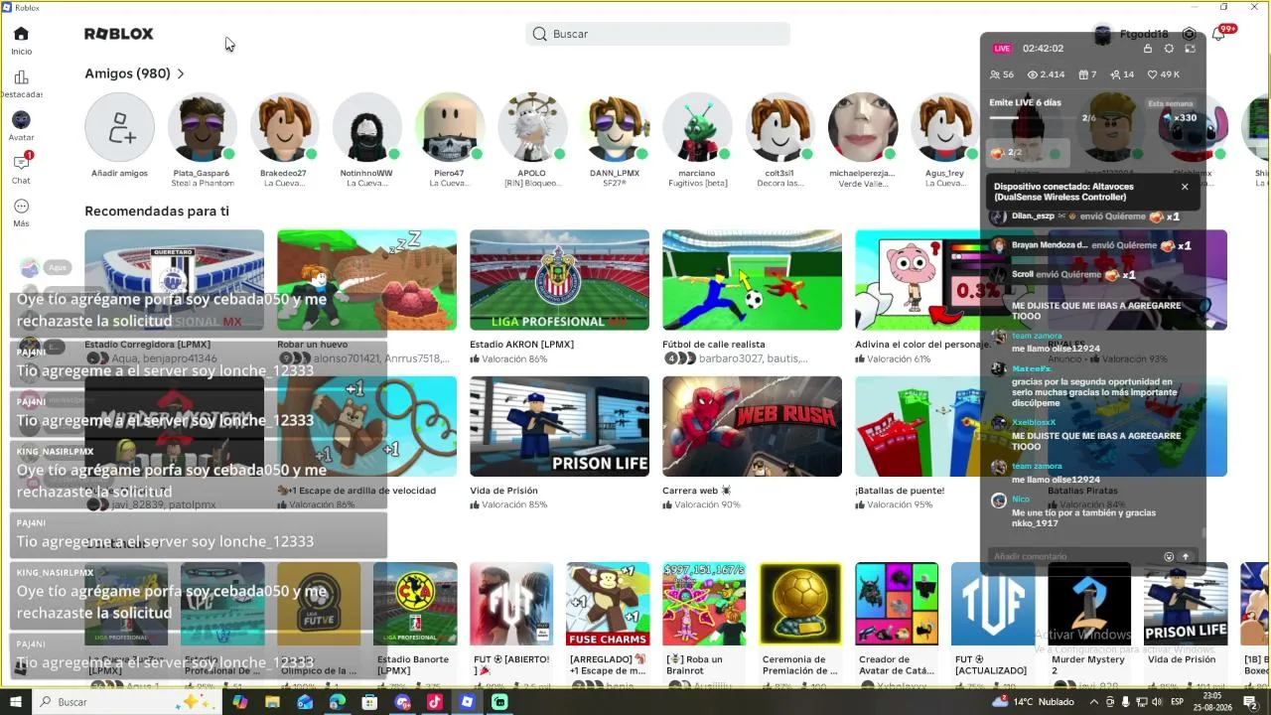
Task: Open the Más menu in sidebar
Action: point(21,213)
